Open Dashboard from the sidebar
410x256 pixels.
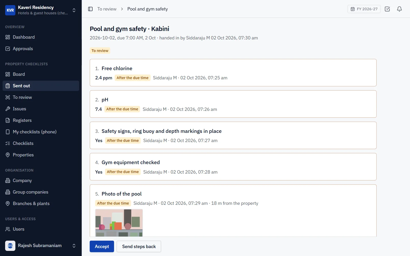tap(41, 37)
